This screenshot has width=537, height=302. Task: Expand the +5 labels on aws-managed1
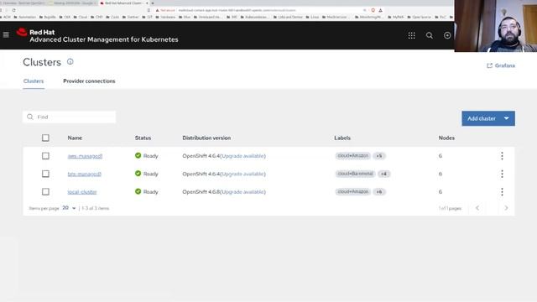tap(378, 156)
